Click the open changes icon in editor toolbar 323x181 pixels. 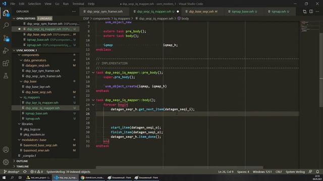tap(305, 12)
